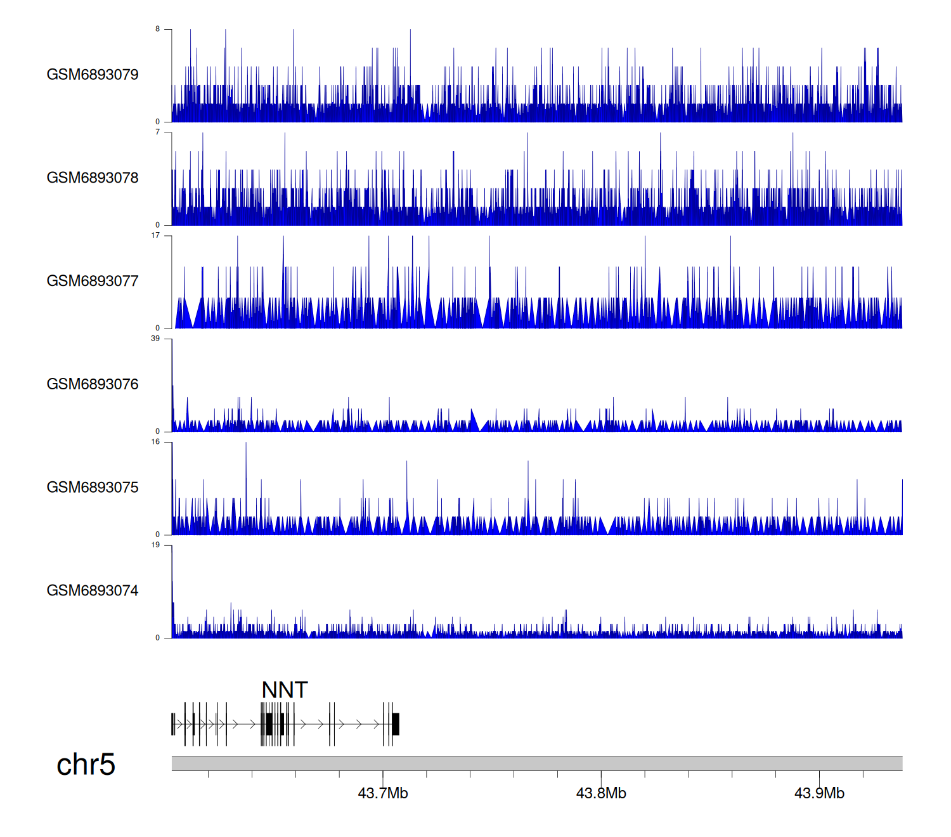The height and width of the screenshot is (837, 951).
Task: Click the y-axis maximum 7 on GSM6893078
Action: [x=157, y=133]
